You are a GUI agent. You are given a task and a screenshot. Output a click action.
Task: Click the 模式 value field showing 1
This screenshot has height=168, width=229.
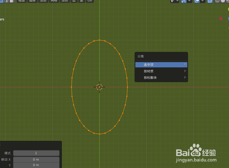(36, 153)
